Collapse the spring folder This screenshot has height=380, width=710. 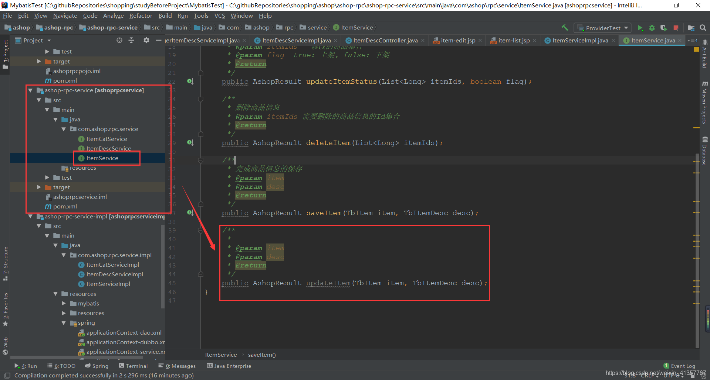pyautogui.click(x=64, y=323)
